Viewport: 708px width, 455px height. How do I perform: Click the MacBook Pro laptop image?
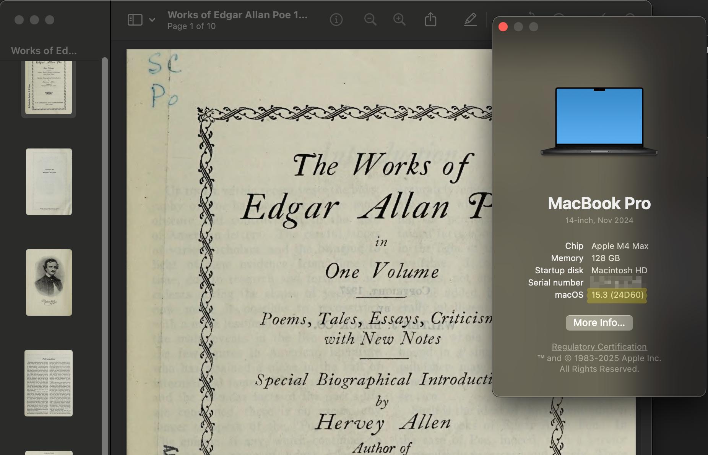tap(599, 121)
